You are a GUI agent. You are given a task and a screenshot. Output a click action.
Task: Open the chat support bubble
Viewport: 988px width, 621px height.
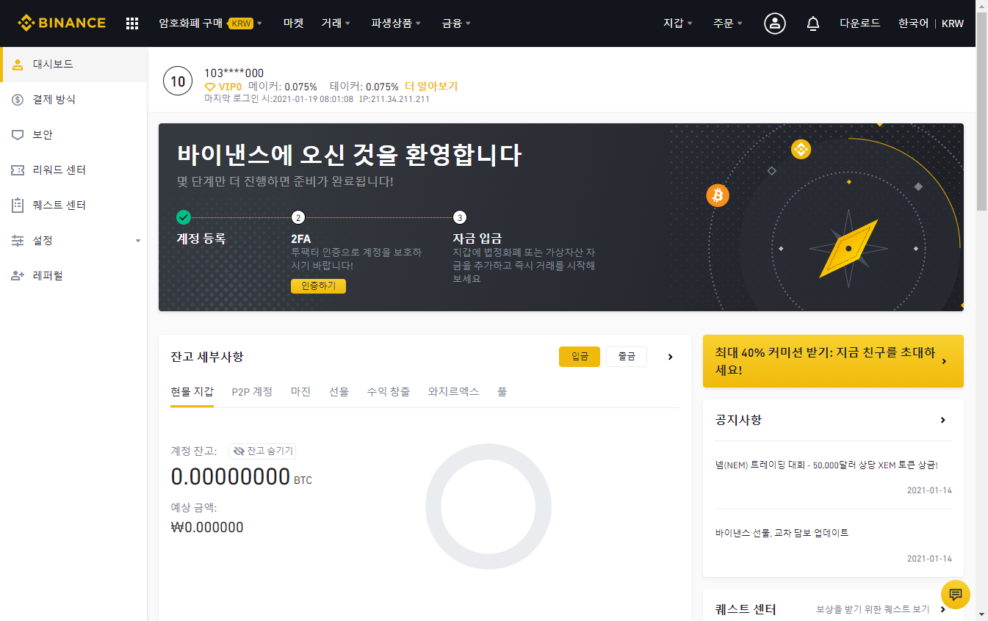956,595
